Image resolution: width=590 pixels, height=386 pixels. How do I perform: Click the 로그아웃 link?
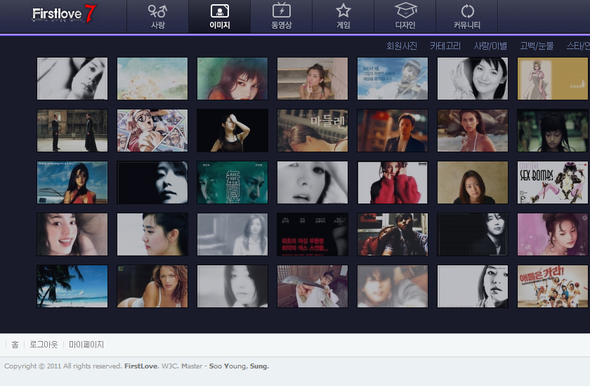tap(44, 345)
